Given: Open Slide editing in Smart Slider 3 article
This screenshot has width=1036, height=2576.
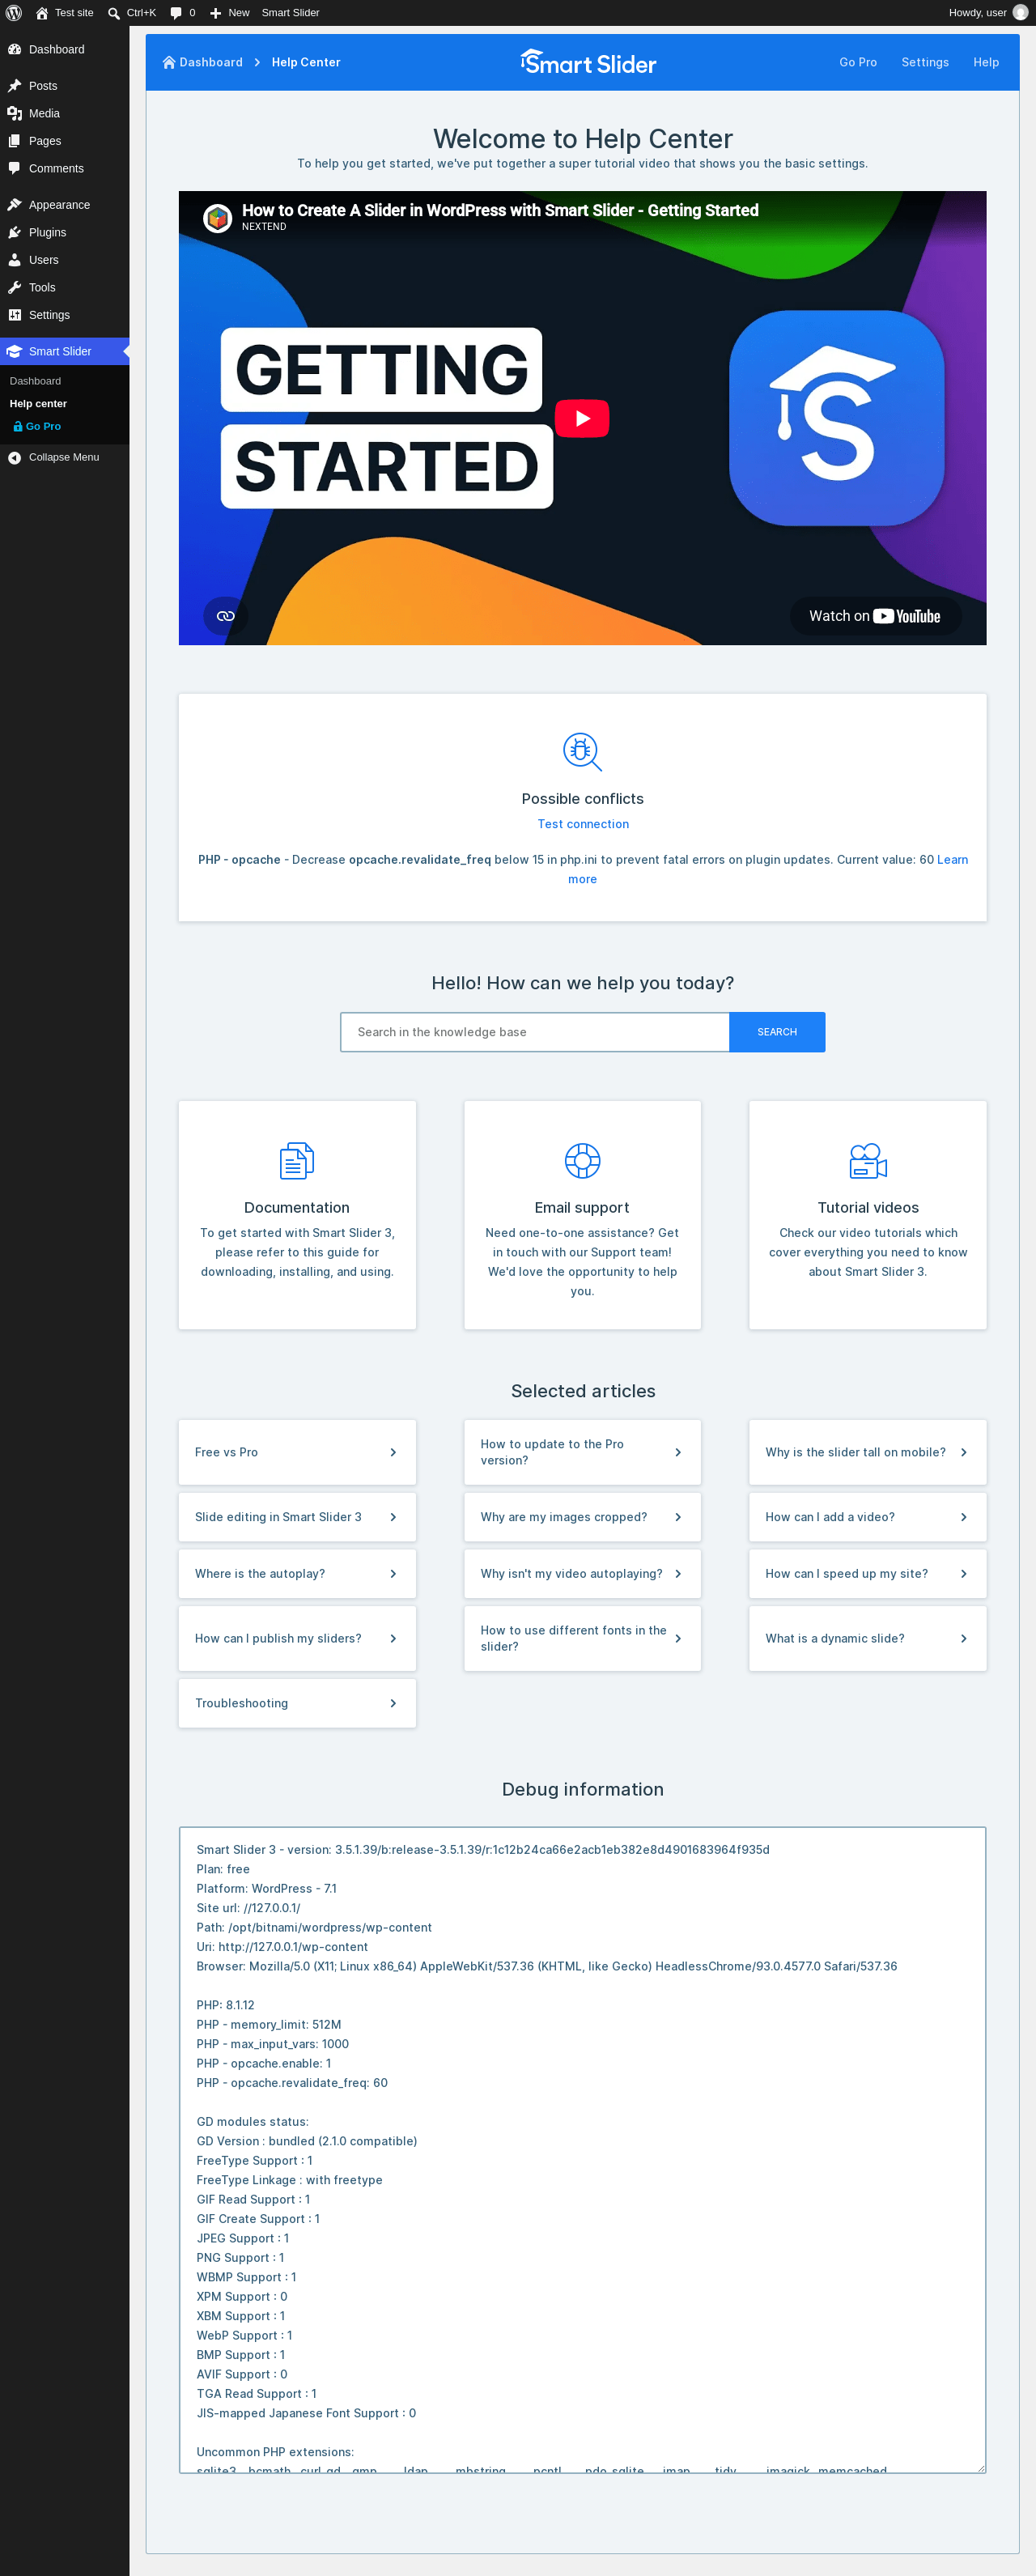Looking at the screenshot, I should (297, 1517).
